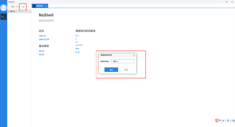Open the first recent session link
This screenshot has width=235, height=127.
(42, 51)
